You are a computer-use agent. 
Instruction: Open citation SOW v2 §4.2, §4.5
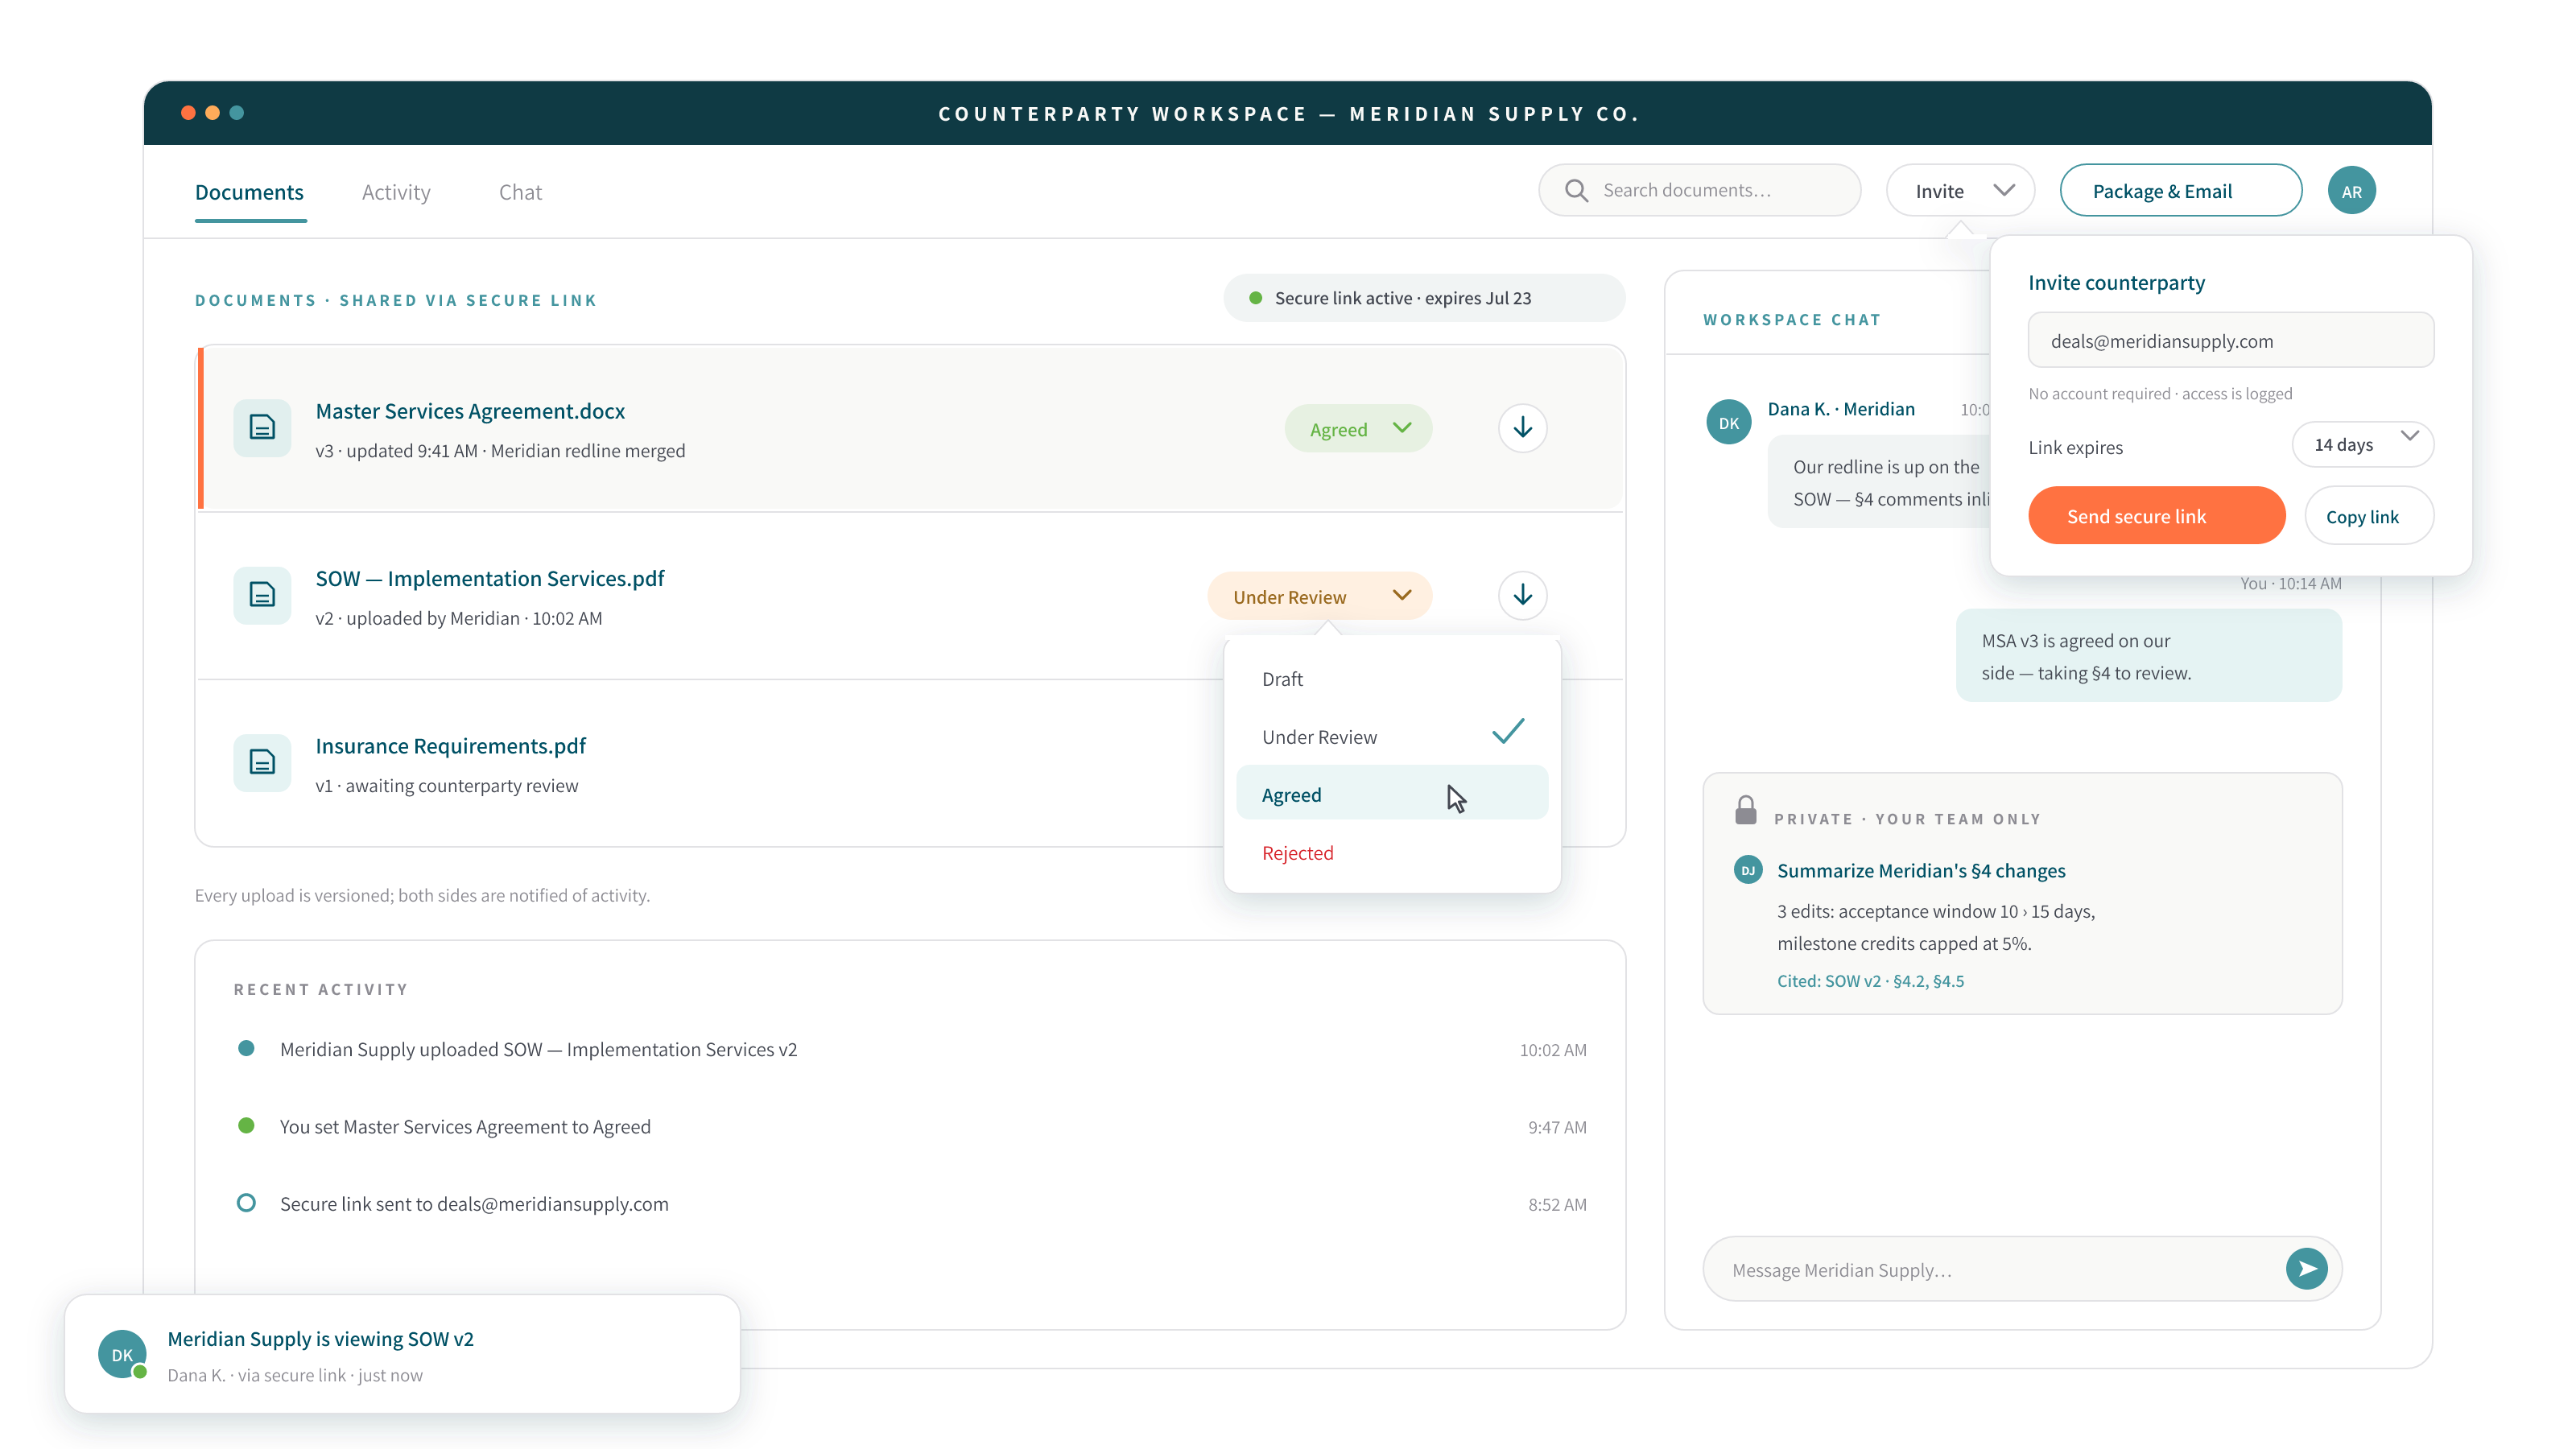pos(1870,981)
